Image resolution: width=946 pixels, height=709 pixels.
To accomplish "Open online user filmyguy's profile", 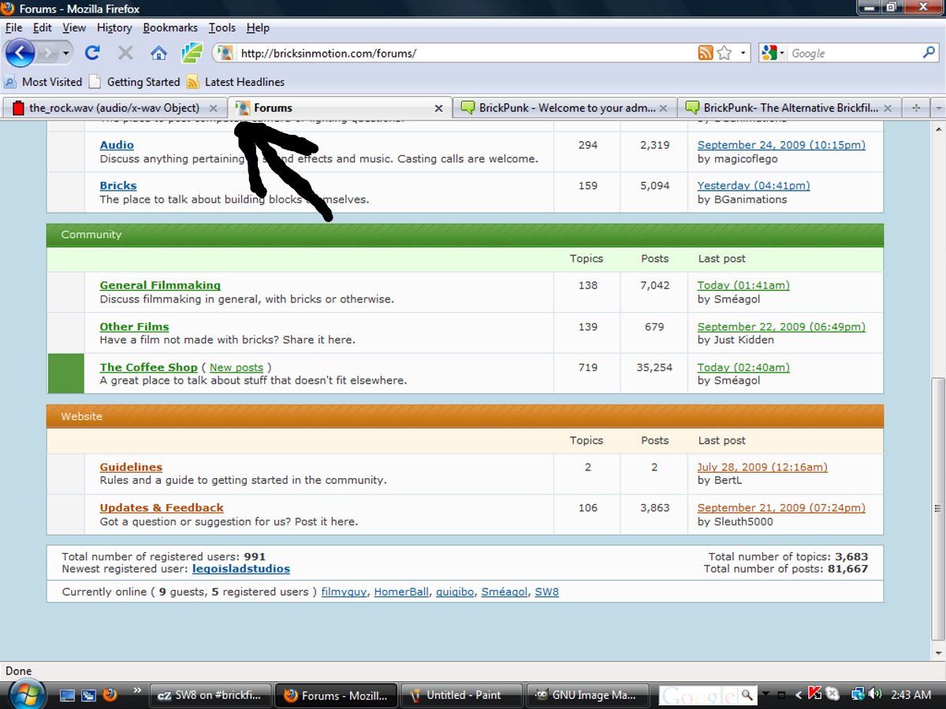I will tap(344, 592).
